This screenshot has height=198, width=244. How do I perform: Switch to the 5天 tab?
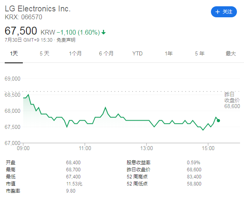point(44,53)
